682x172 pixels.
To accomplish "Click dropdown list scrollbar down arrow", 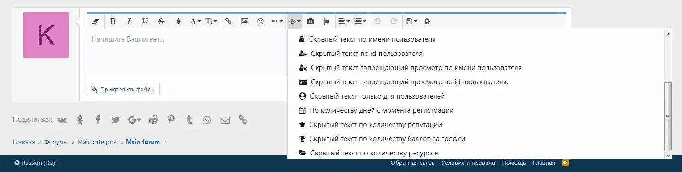I will (668, 155).
